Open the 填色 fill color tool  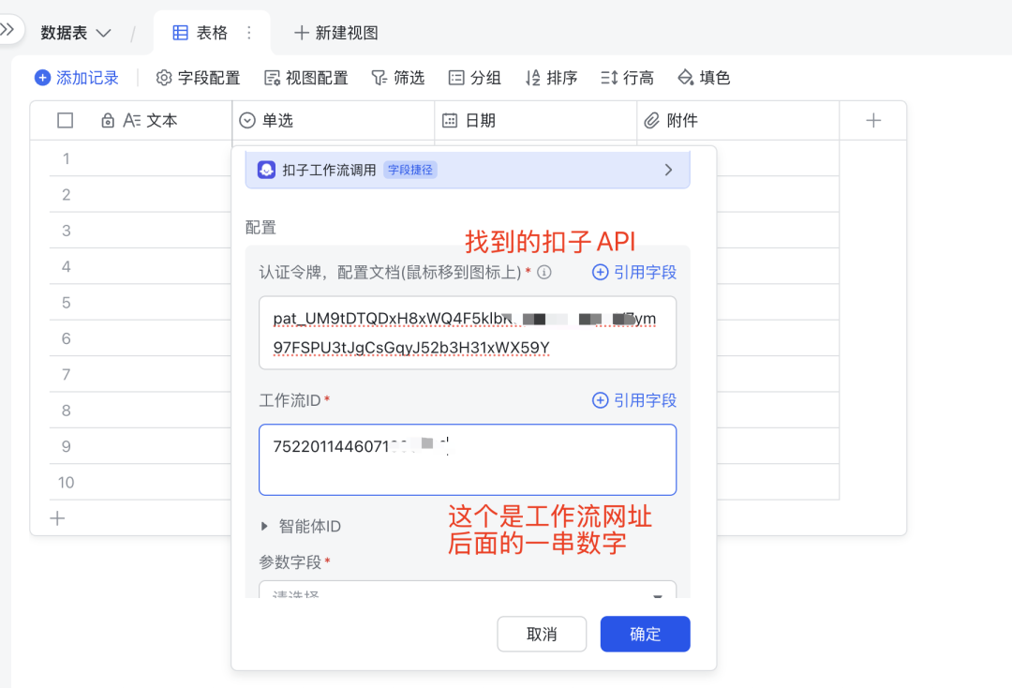point(704,78)
